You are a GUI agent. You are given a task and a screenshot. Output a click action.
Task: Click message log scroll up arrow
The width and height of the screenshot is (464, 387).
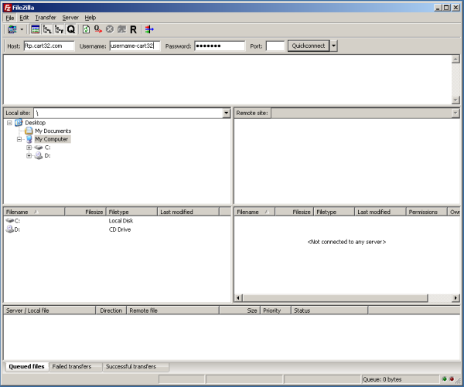(455, 59)
